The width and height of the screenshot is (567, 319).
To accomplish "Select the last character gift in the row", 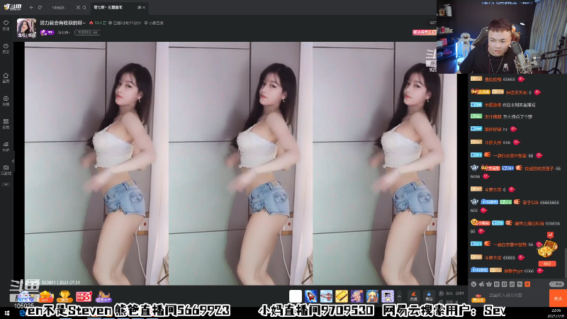I will (x=387, y=296).
